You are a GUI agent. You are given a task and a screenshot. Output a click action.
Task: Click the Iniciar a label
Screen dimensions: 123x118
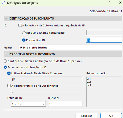pyautogui.click(x=54, y=98)
